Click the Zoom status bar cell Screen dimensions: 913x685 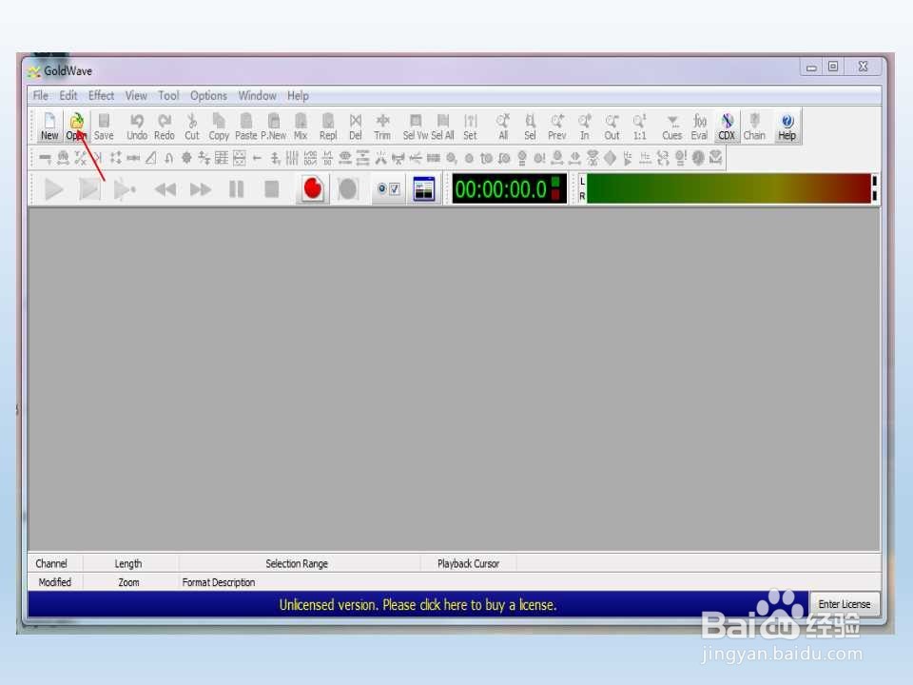pos(130,582)
